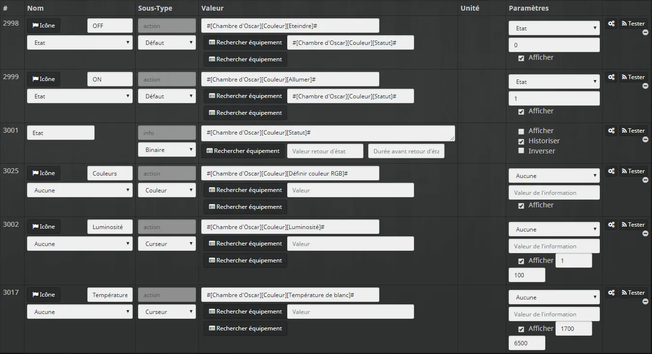Open the Binaire sous-type dropdown
Viewport: 652px width, 354px height.
pos(167,150)
